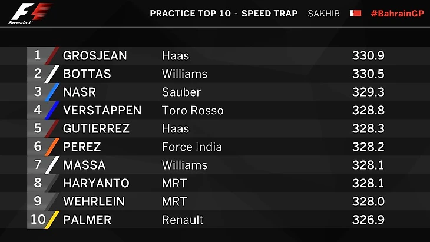Select the MASSA driver name

point(84,165)
